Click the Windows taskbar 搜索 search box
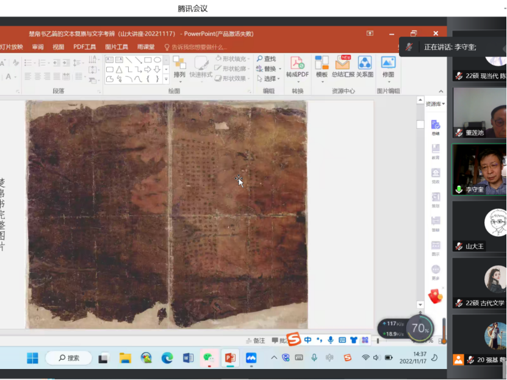This screenshot has height=380, width=507. coord(68,358)
